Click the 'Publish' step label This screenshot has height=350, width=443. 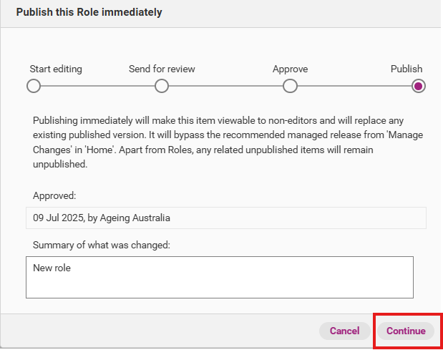(406, 69)
